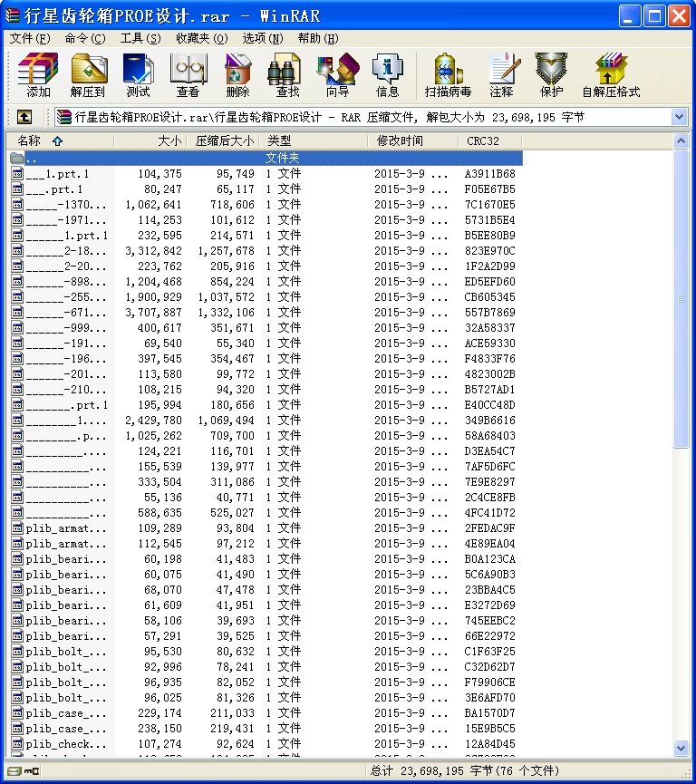Click the Add (添加) toolbar icon
The image size is (696, 784).
click(x=38, y=75)
